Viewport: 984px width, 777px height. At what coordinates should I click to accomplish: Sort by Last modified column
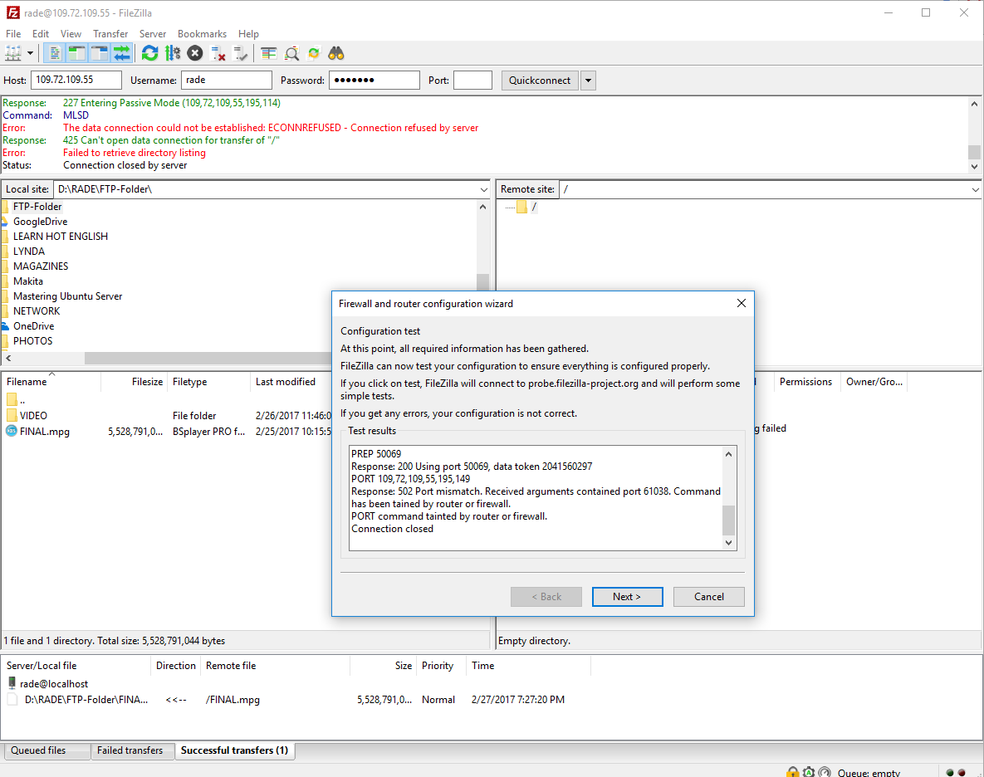(291, 381)
